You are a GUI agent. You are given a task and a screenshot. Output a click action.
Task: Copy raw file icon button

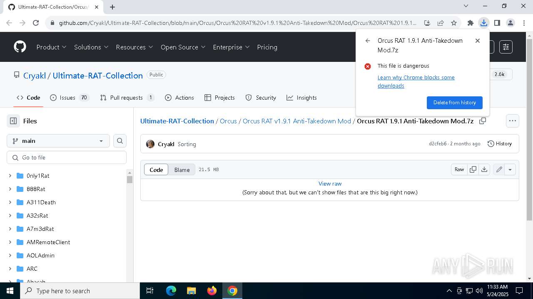coord(473,169)
